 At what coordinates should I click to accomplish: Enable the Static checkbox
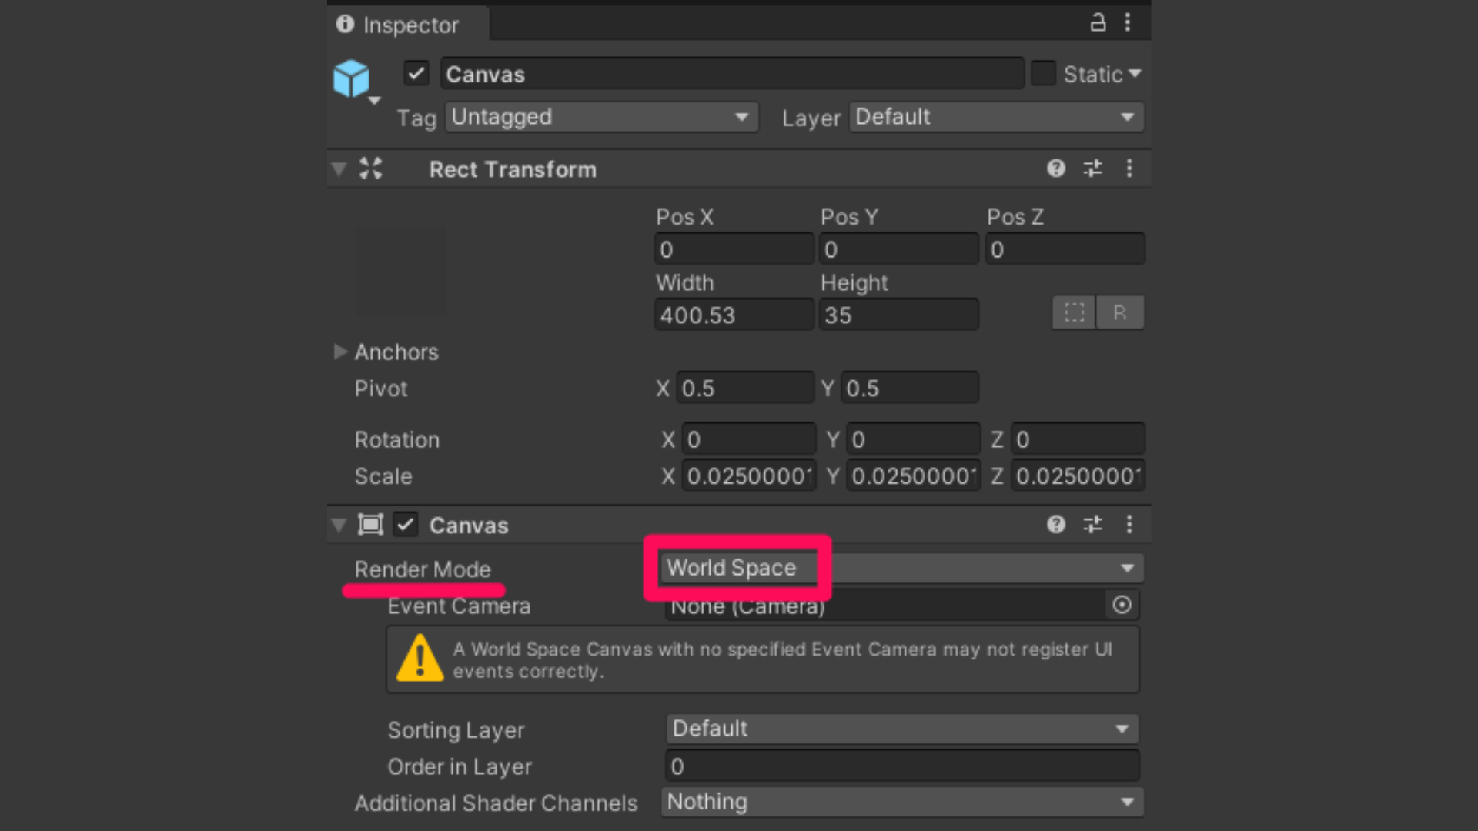[x=1043, y=74]
